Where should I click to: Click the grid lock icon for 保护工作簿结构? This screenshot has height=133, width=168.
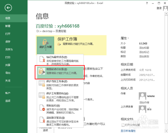42,95
